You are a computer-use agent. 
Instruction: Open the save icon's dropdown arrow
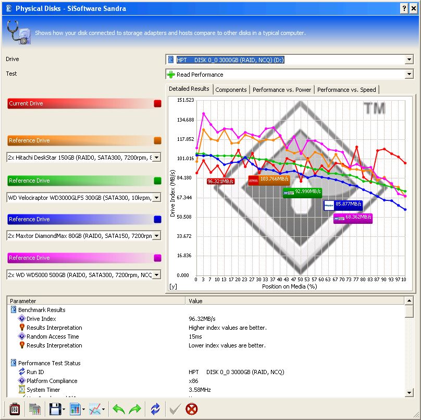tap(64, 410)
